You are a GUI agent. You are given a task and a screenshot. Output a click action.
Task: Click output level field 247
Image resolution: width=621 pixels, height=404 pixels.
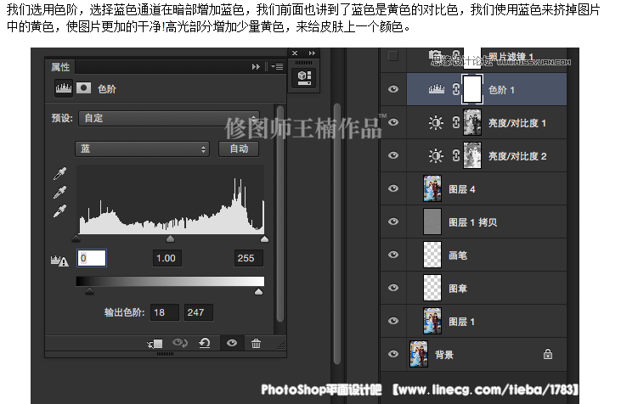click(x=199, y=312)
